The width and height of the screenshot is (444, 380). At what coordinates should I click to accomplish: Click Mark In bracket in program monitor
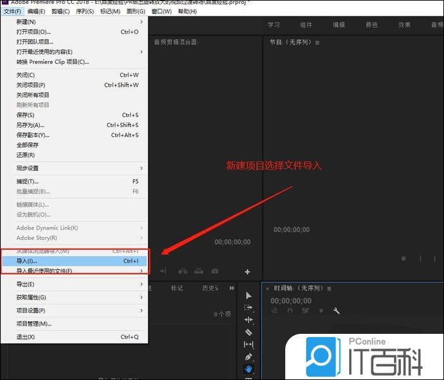click(421, 259)
